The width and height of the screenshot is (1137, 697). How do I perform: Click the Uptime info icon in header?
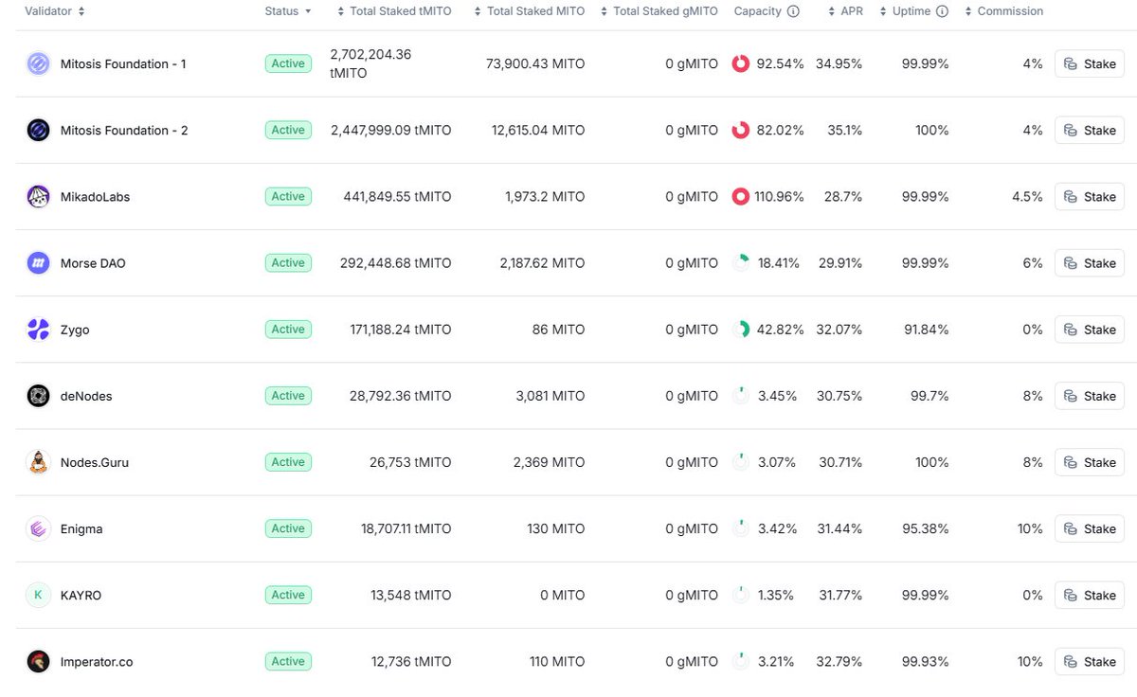point(942,11)
